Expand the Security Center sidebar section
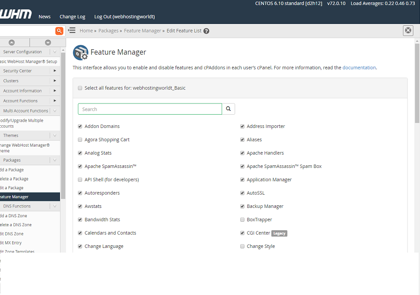420x295 pixels. [55, 71]
